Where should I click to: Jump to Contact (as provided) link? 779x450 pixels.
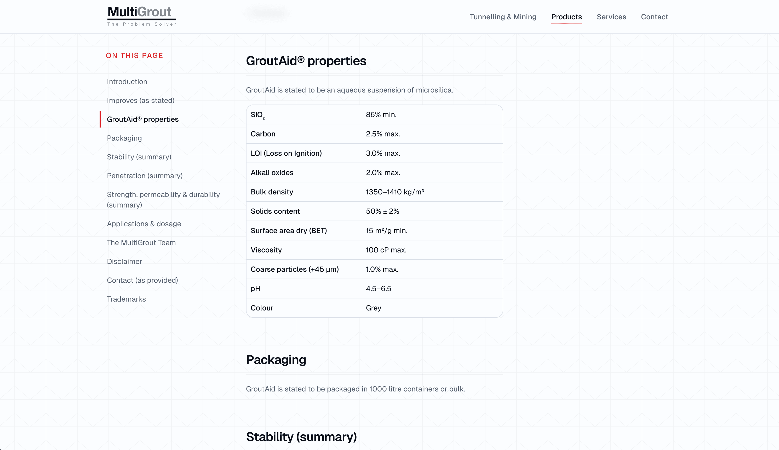(142, 280)
